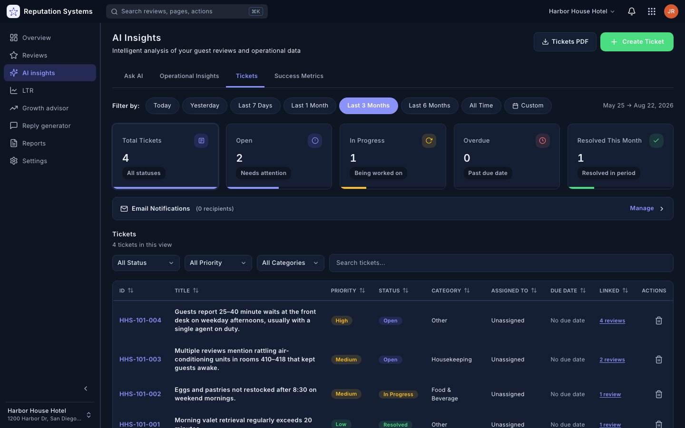
Task: Open ticket HHS-101-004
Action: (140, 321)
